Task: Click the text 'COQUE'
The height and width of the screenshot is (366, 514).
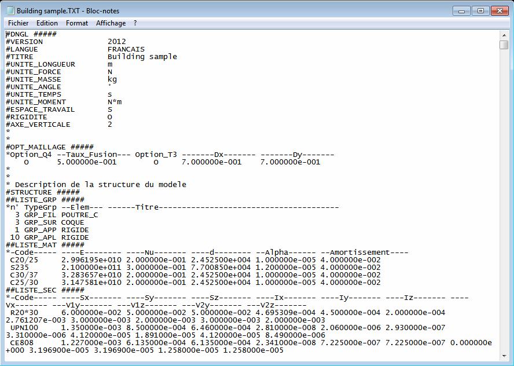Action: click(73, 223)
